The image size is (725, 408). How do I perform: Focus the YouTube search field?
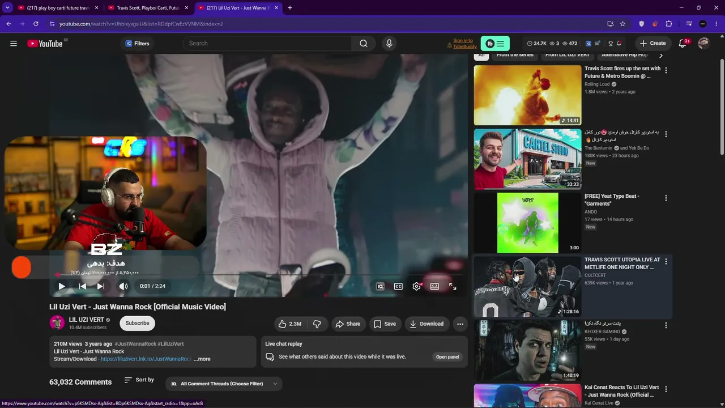[267, 44]
